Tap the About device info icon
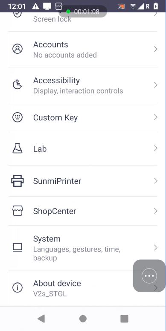 [17, 287]
